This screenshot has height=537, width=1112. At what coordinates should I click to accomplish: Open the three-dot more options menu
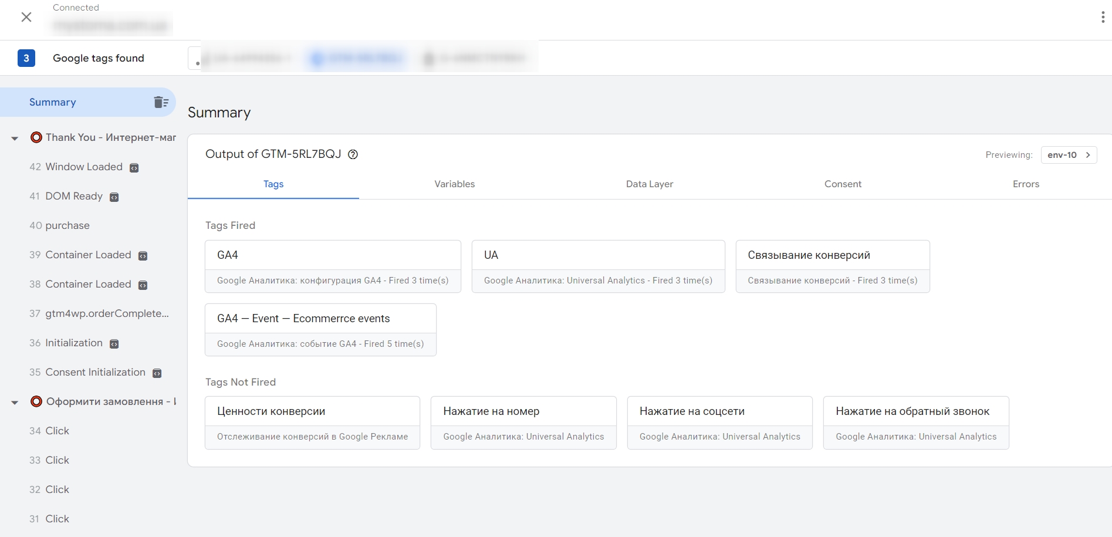point(1103,17)
